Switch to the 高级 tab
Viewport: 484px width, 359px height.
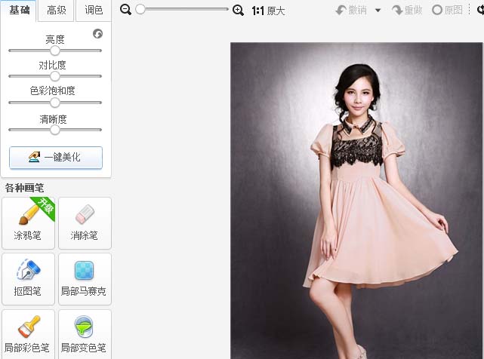coord(57,11)
